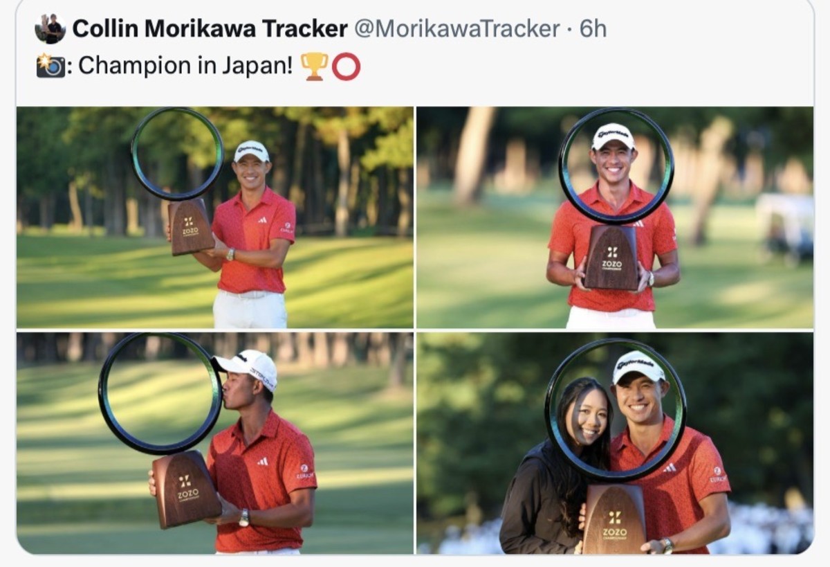
Task: Open the 6h timestamp link
Action: point(593,29)
